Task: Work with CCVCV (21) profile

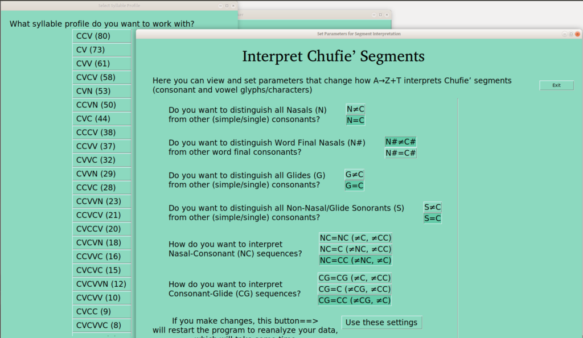Action: pos(101,215)
